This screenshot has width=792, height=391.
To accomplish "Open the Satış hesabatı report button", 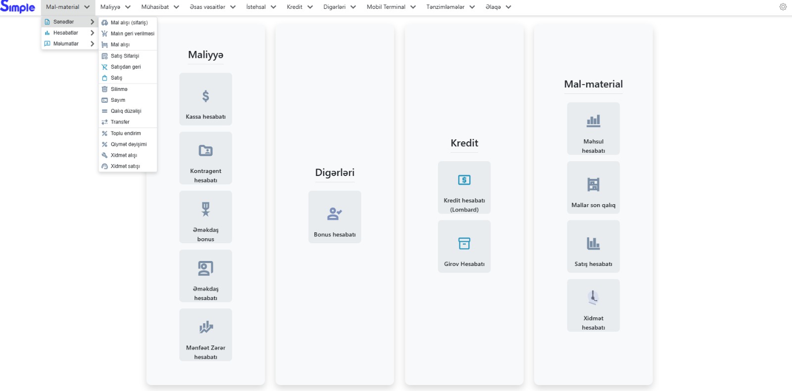I will [x=593, y=247].
